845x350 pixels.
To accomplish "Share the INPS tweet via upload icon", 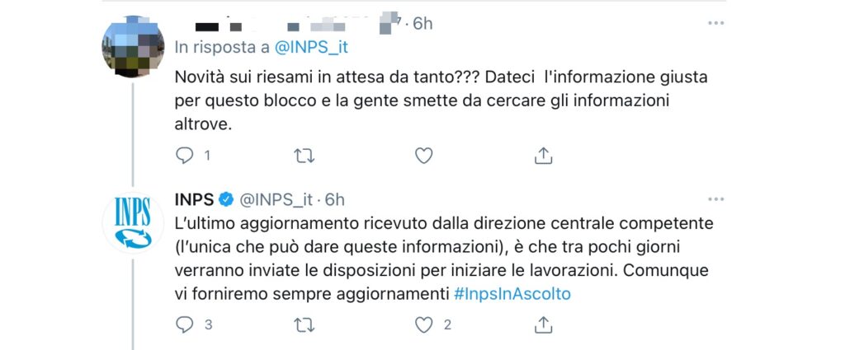I will tap(543, 324).
